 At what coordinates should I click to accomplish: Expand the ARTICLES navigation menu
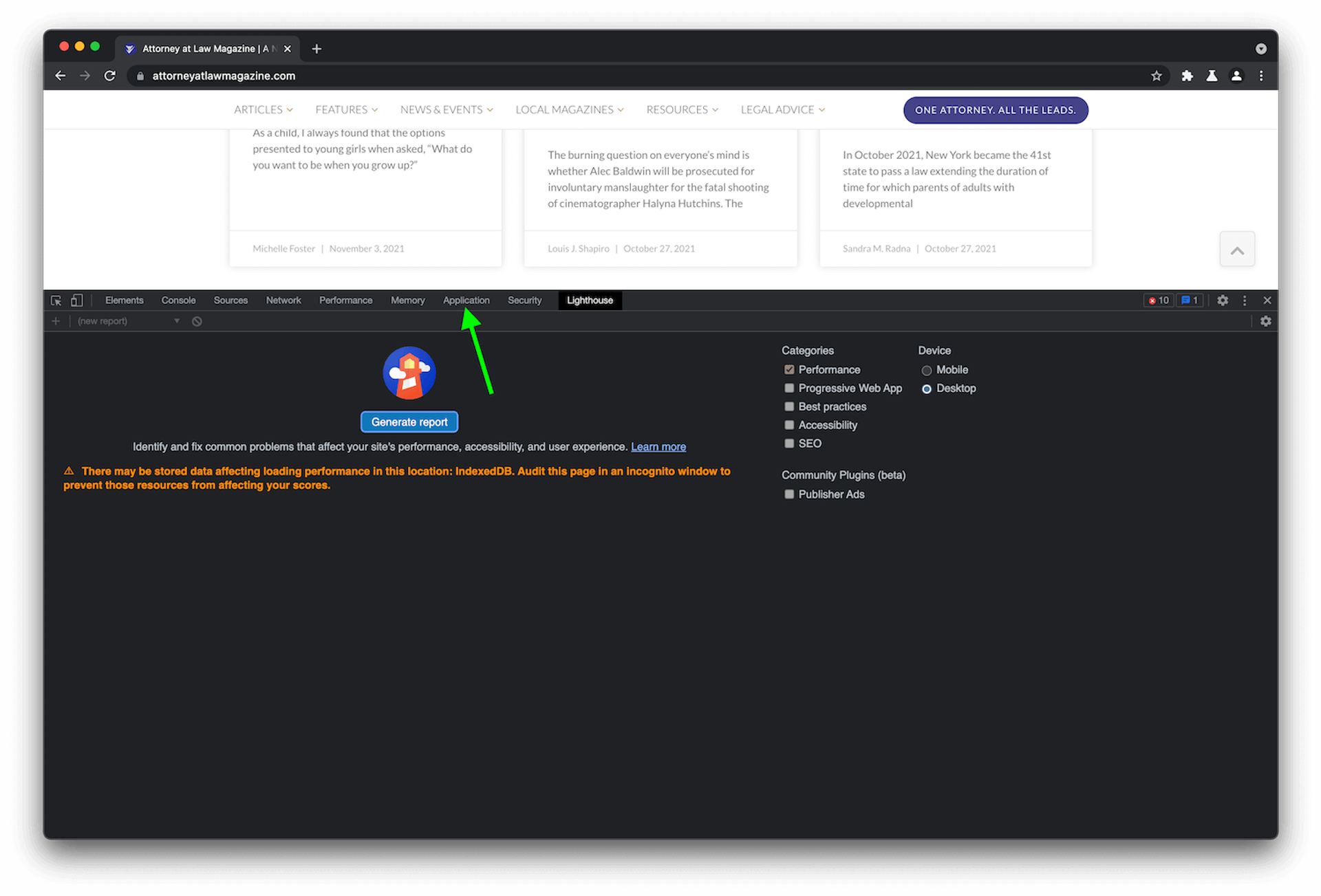tap(263, 110)
